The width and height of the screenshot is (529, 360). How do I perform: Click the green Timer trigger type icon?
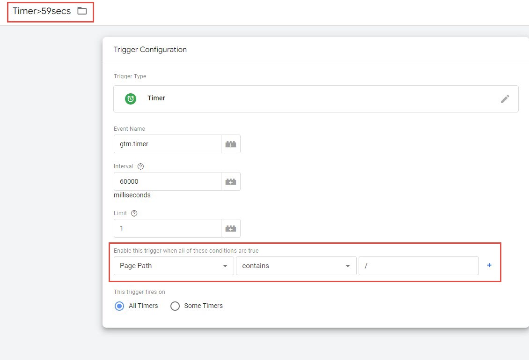(131, 99)
